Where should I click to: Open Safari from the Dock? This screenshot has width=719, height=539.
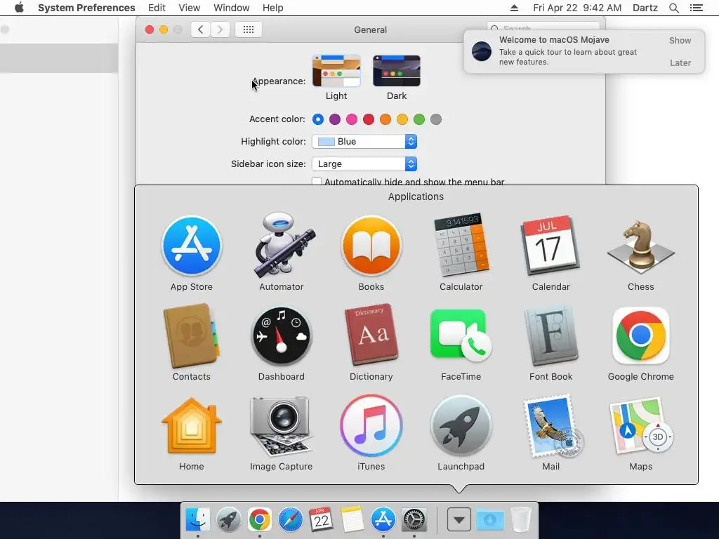(290, 520)
